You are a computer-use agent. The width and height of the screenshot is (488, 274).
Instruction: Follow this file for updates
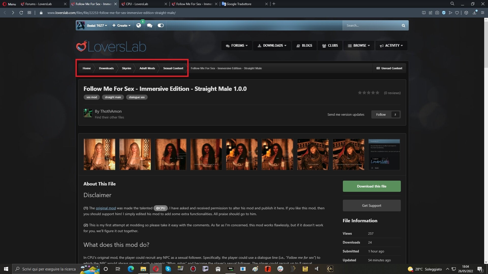[386, 114]
